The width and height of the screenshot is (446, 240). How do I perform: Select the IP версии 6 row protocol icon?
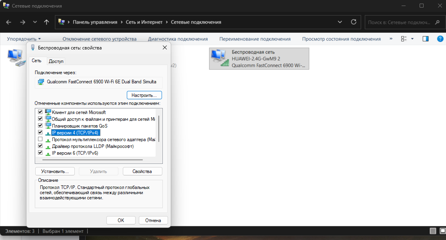(48, 153)
